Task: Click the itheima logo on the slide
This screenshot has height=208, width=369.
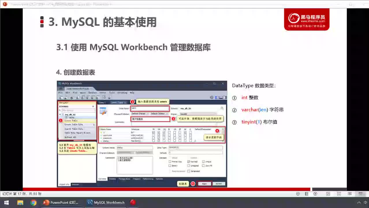Action: point(307,19)
